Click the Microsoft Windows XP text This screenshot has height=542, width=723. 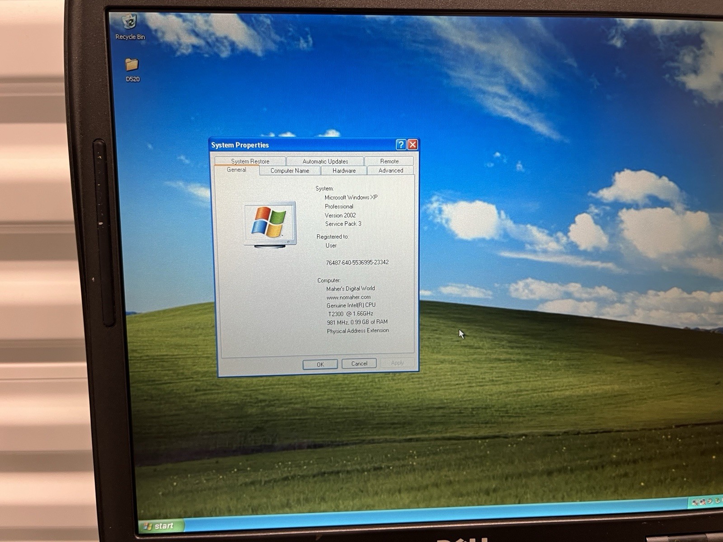click(351, 197)
